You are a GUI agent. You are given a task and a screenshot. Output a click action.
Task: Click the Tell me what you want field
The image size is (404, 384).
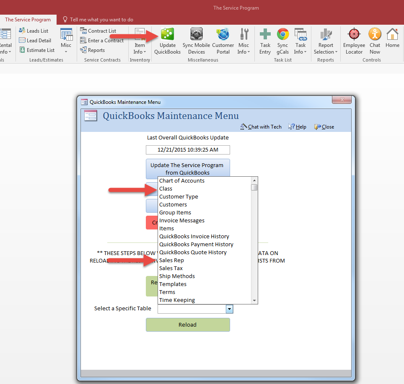coord(101,20)
